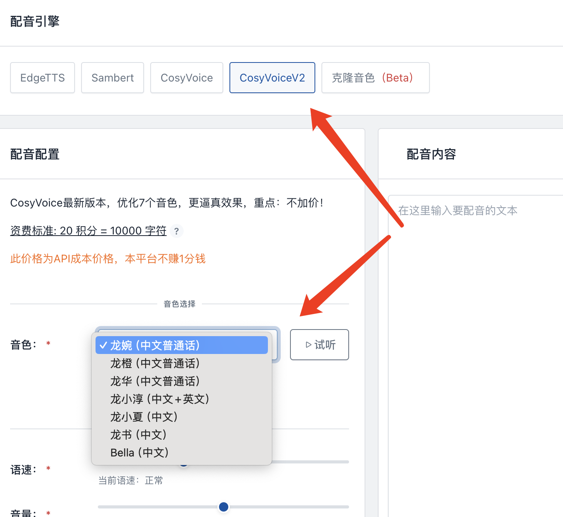
Task: Click the pricing help question mark icon
Action: (x=177, y=231)
